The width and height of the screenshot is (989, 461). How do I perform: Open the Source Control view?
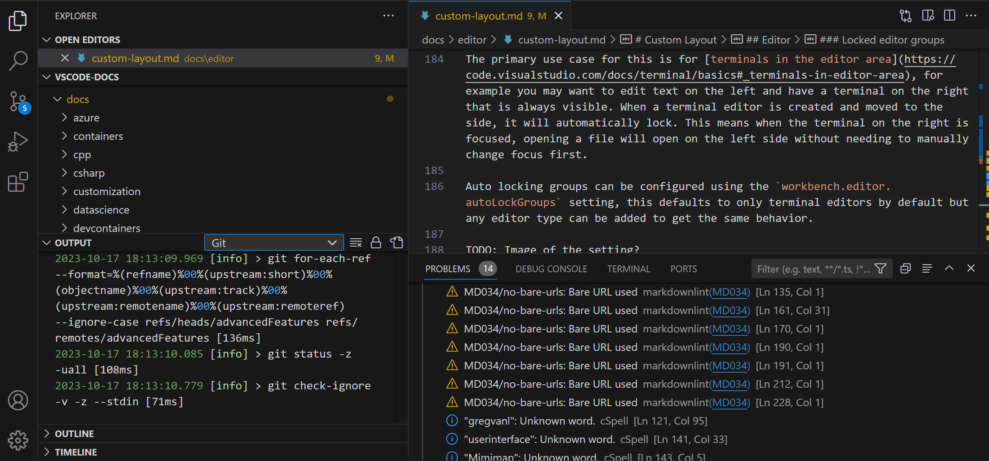[18, 102]
